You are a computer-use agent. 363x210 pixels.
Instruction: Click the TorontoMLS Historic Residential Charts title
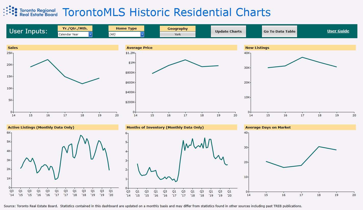[166, 12]
